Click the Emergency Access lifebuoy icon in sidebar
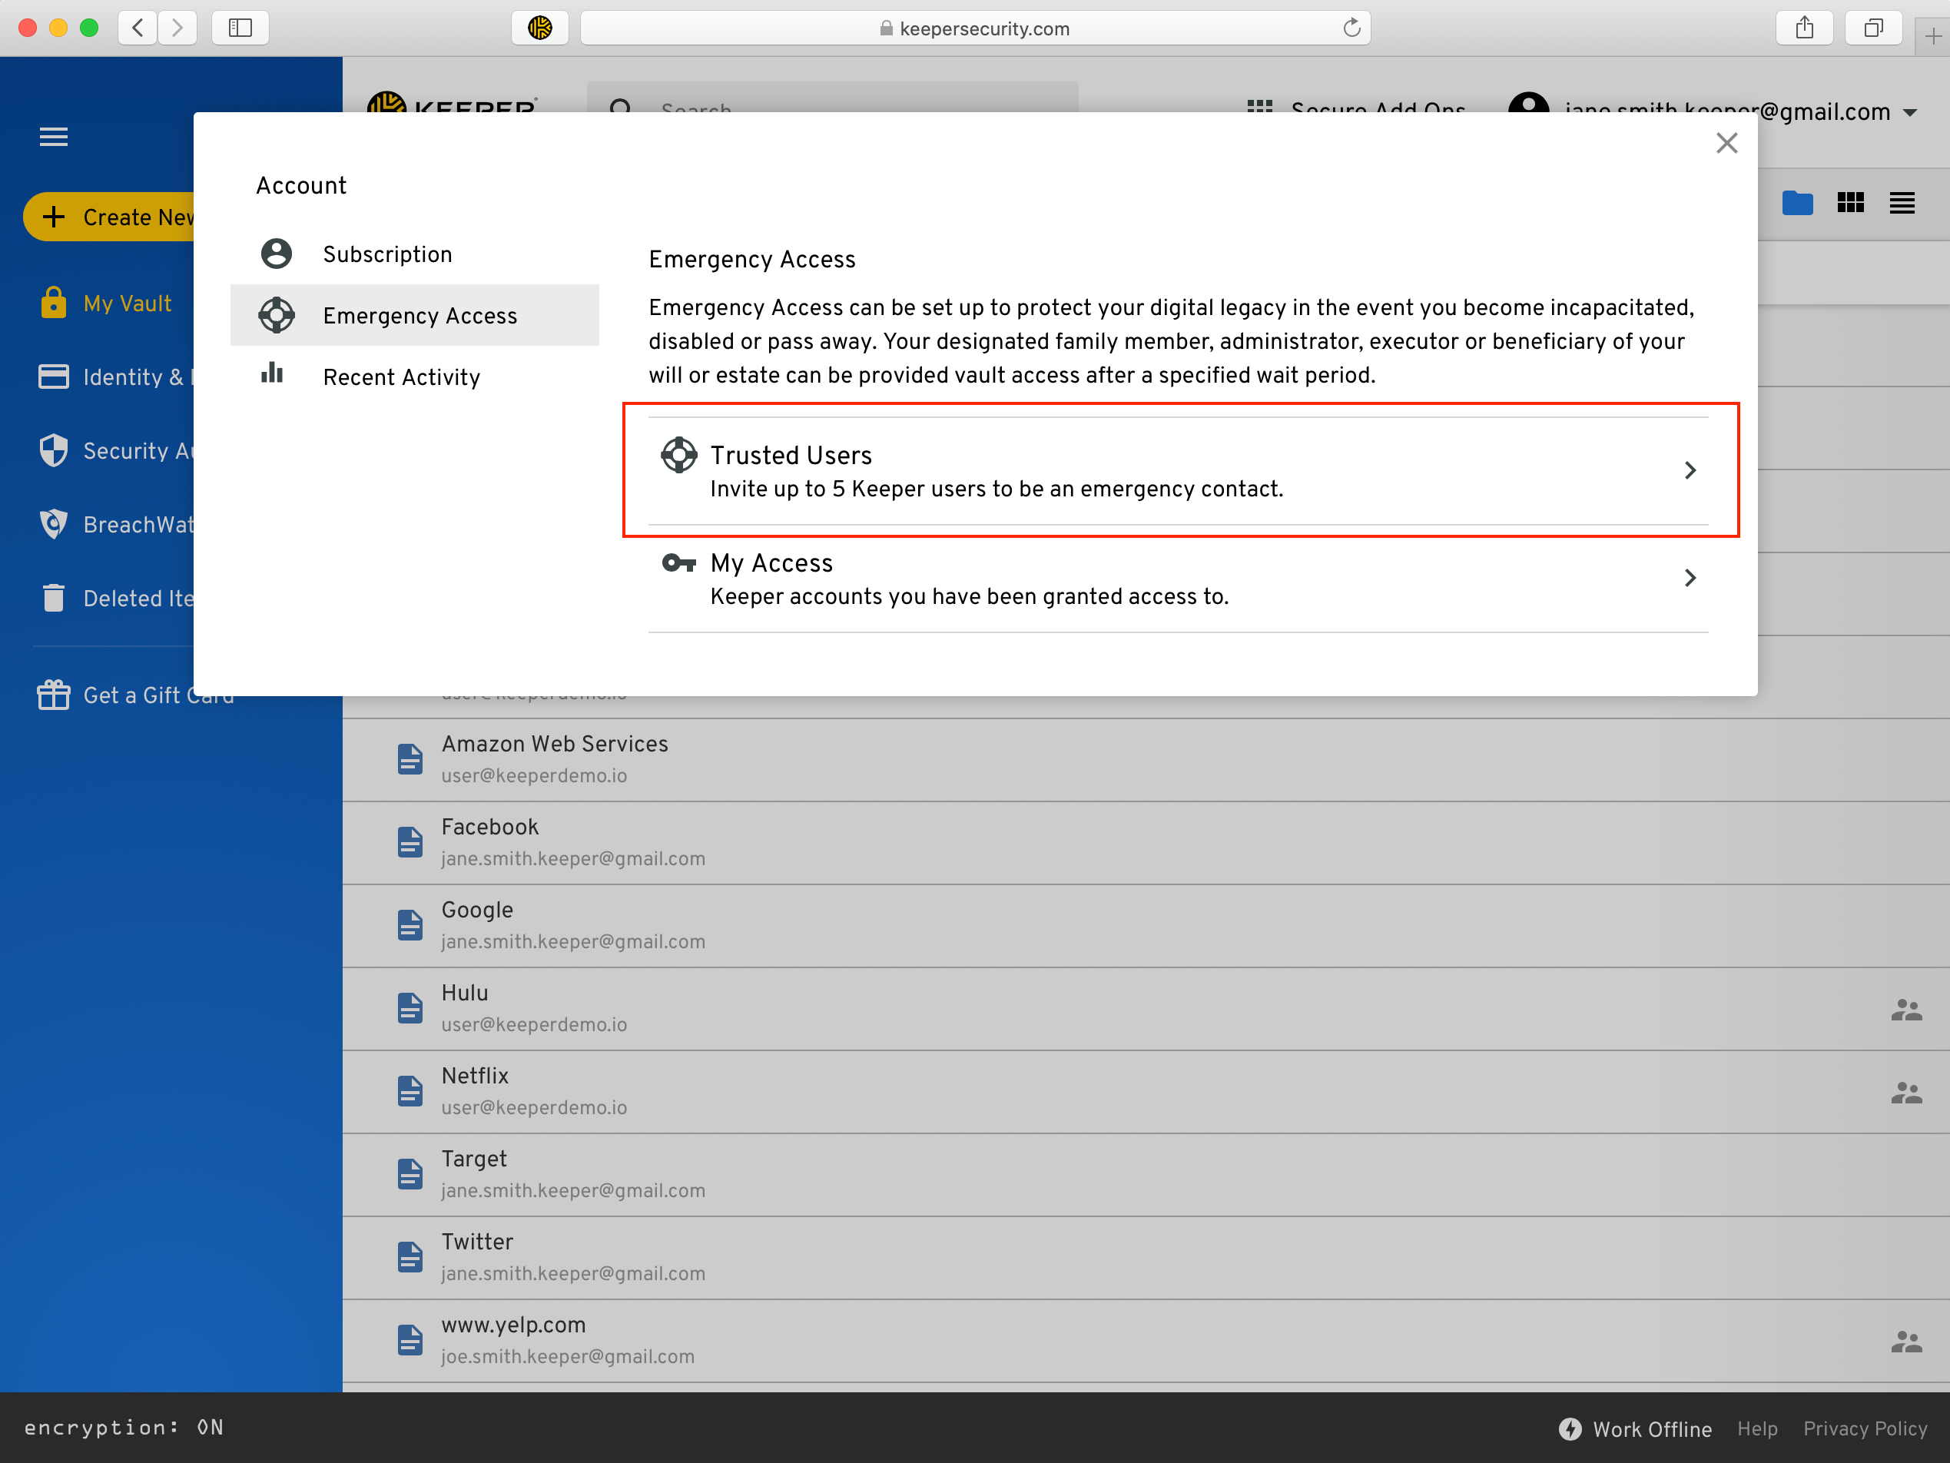Screen dimensions: 1950x1463 [x=277, y=315]
